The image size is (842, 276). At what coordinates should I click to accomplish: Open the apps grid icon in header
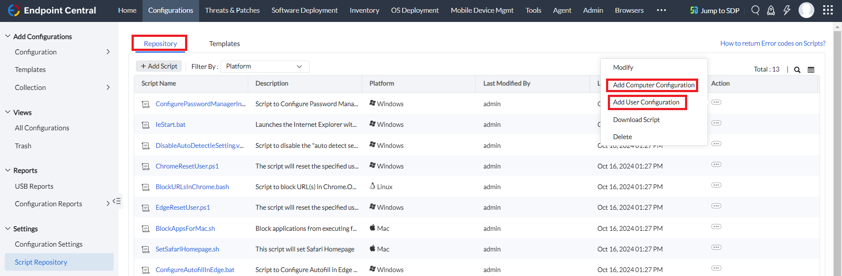point(828,10)
